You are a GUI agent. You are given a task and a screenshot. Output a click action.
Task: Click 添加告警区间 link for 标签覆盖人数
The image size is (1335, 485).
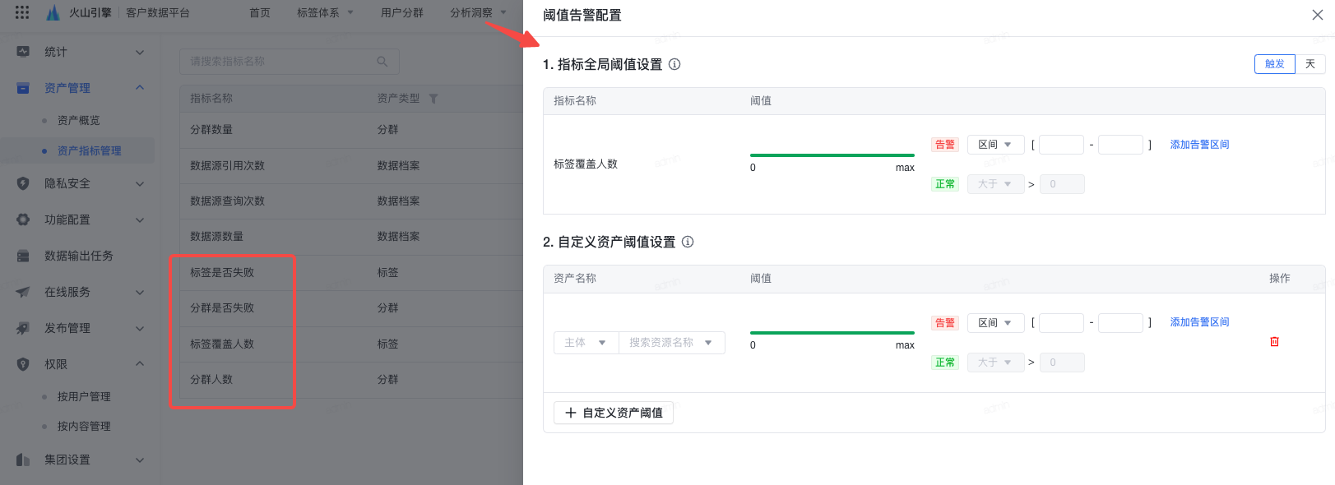pos(1199,145)
